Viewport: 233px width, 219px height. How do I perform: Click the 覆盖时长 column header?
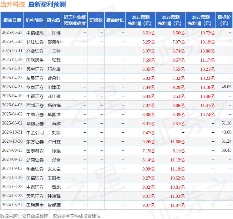pyautogui.click(x=115, y=20)
